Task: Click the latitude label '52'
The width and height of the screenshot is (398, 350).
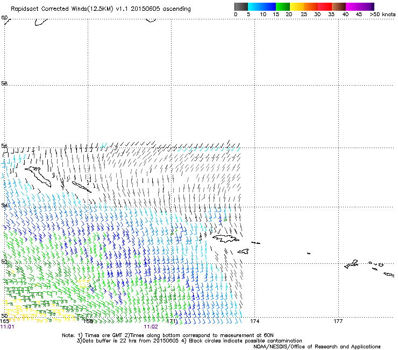Action: tap(4, 262)
